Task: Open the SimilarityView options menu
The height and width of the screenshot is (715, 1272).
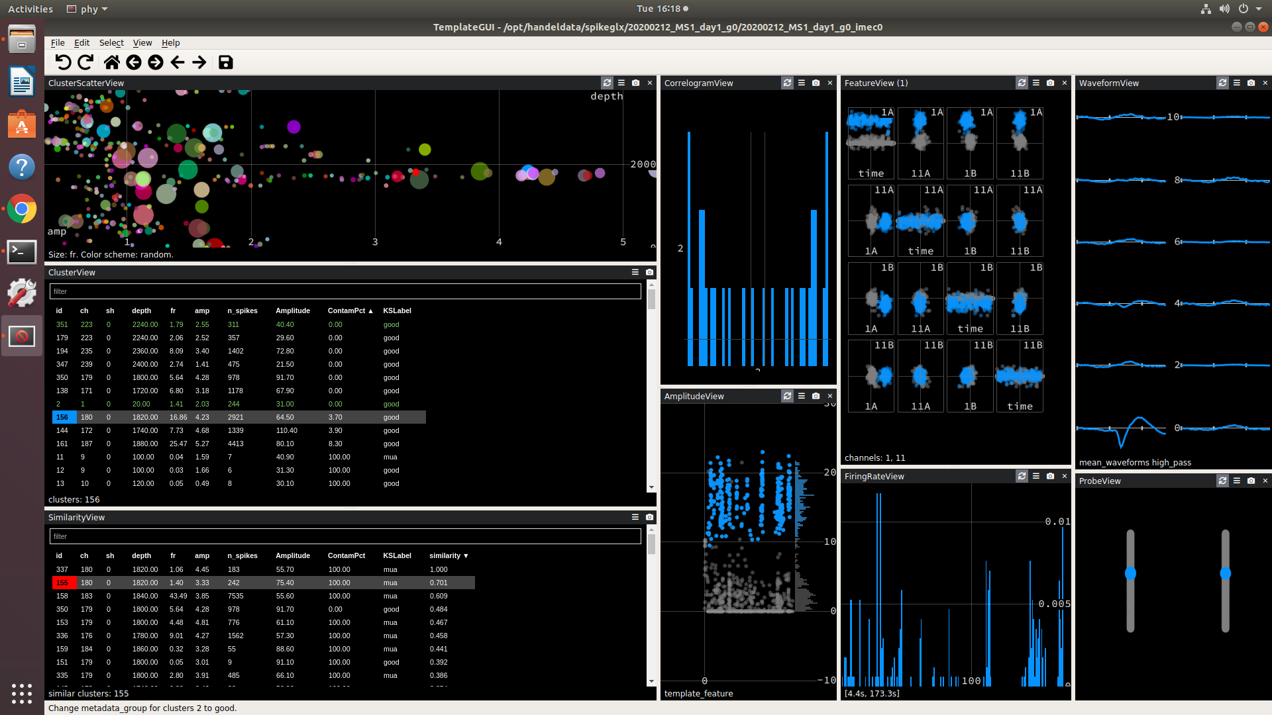Action: click(x=635, y=517)
